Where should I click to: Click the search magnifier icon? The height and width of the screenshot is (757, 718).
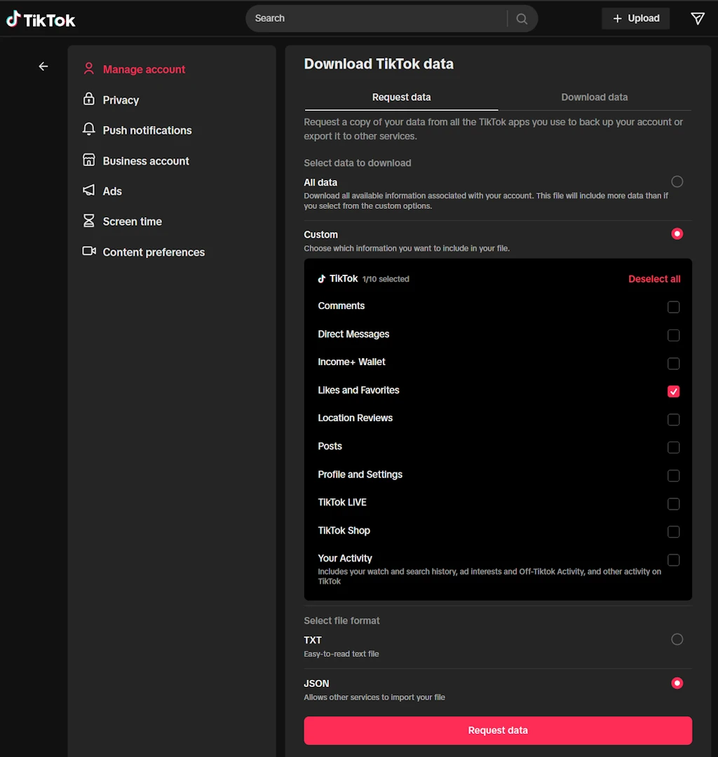click(x=522, y=19)
